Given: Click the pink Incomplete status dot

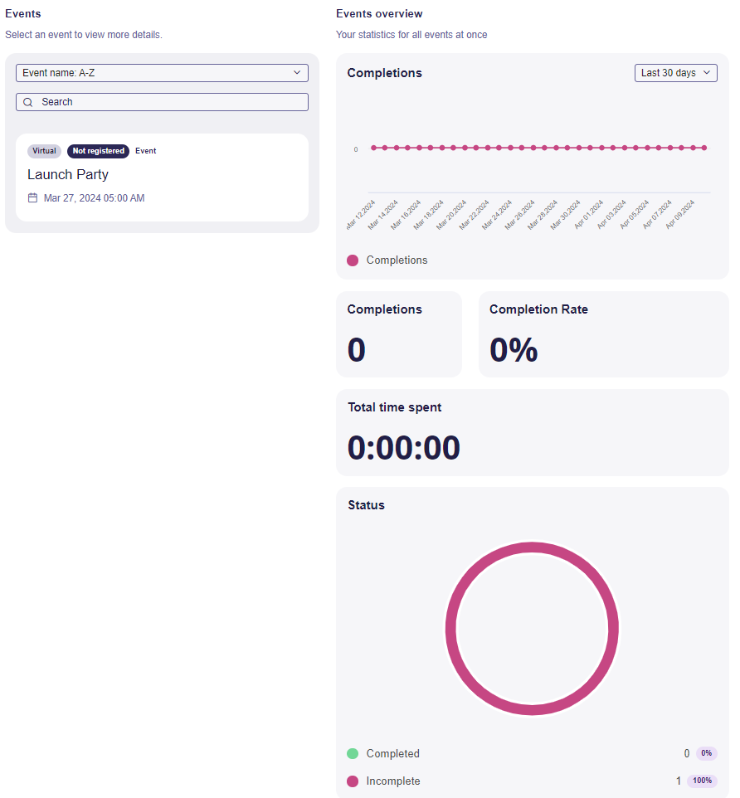Looking at the screenshot, I should (x=352, y=781).
